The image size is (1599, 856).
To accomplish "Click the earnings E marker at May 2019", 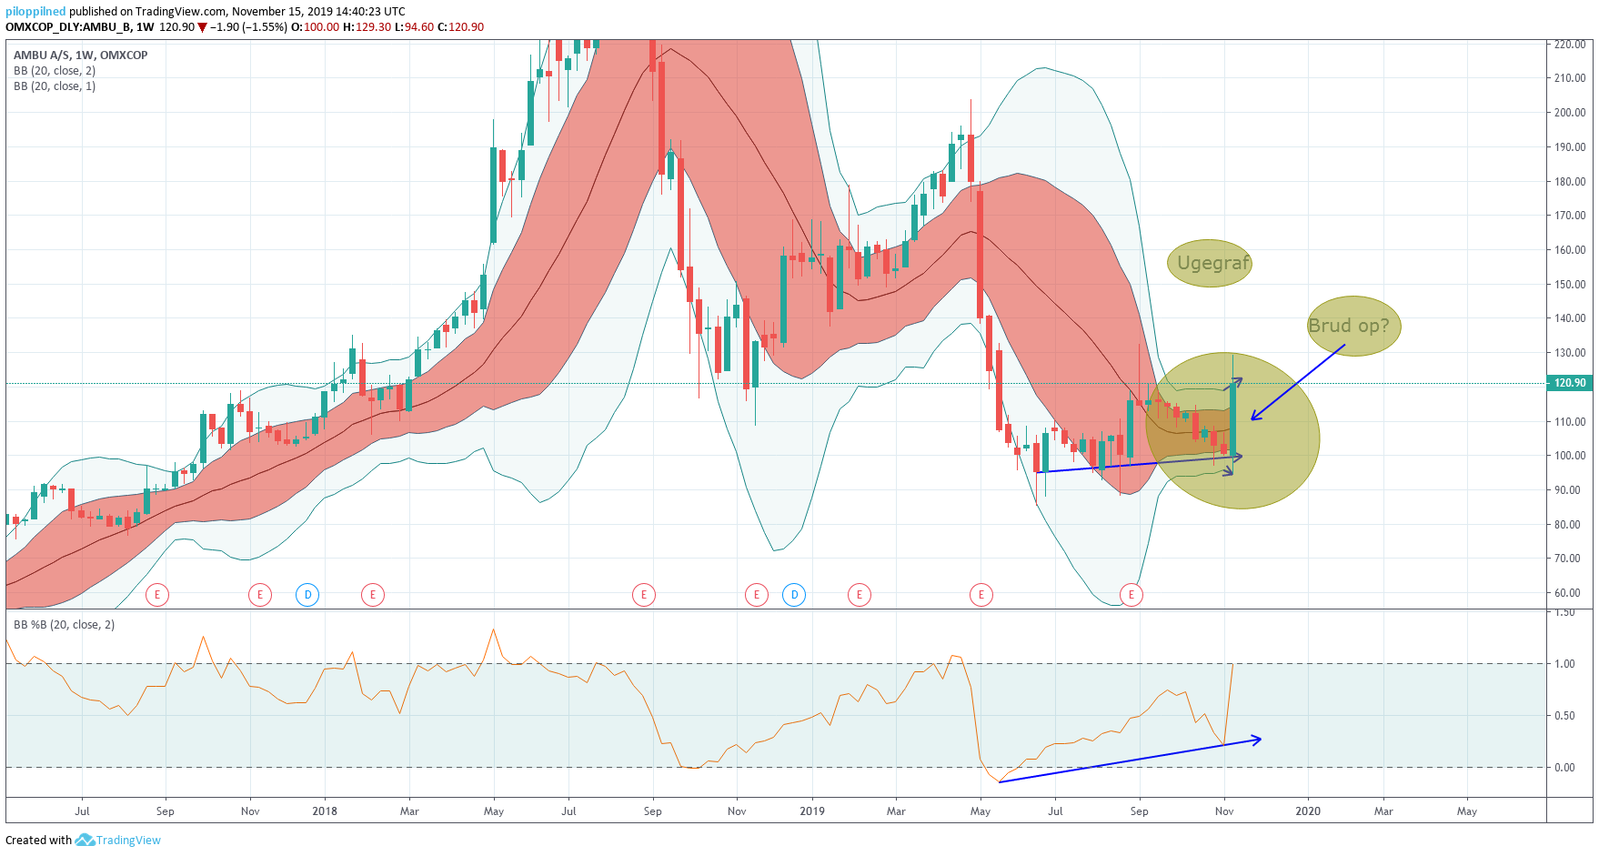I will click(981, 595).
